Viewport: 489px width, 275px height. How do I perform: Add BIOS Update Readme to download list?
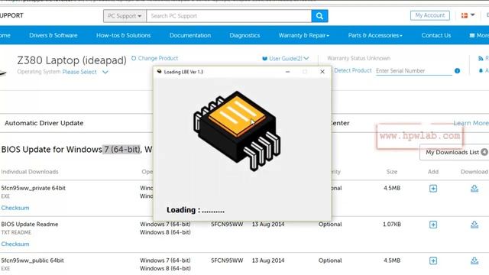(433, 225)
